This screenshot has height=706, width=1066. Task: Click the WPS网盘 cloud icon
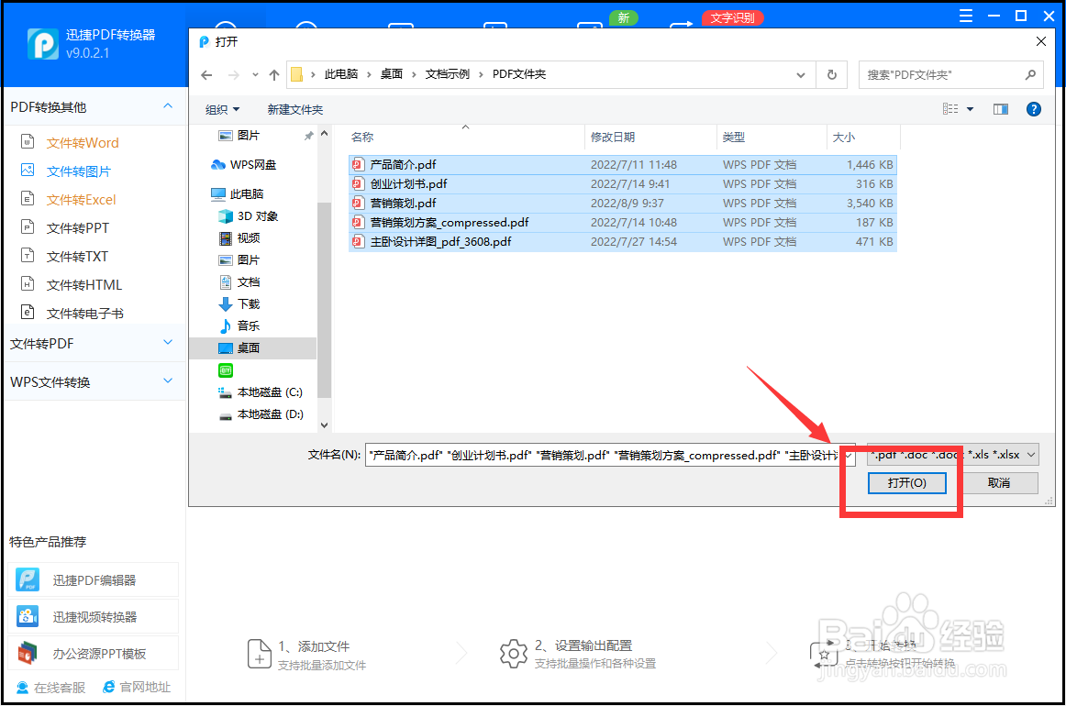(217, 164)
